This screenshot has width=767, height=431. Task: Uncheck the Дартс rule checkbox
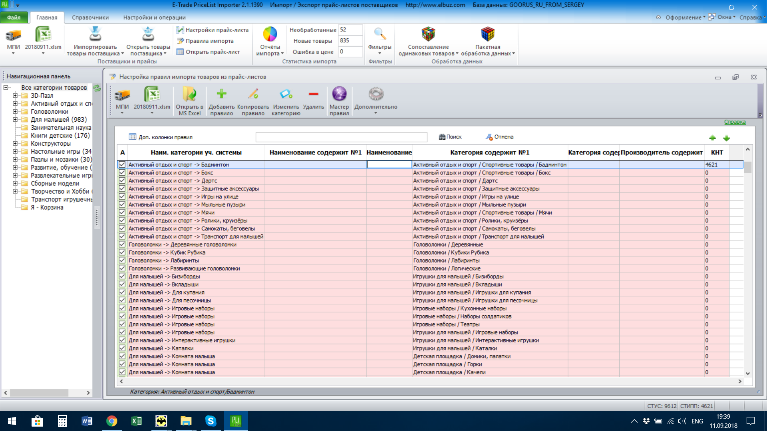(x=122, y=180)
